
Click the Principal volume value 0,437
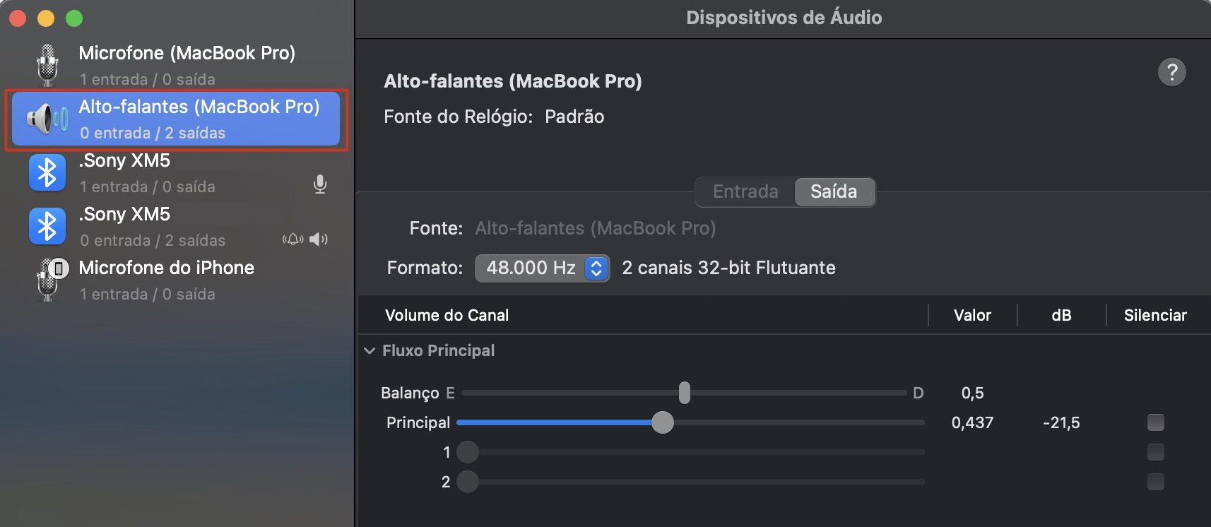coord(972,422)
